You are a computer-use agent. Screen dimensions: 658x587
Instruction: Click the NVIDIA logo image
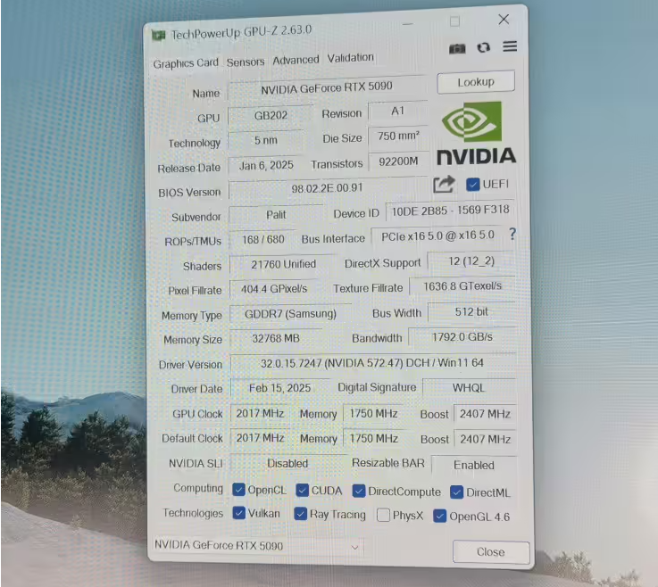click(x=476, y=133)
